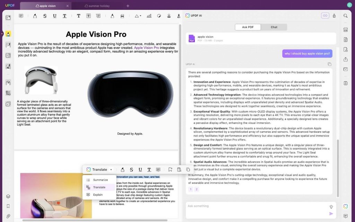The height and width of the screenshot is (222, 355).
Task: Switch to the summer holiday tab
Action: pyautogui.click(x=99, y=6)
